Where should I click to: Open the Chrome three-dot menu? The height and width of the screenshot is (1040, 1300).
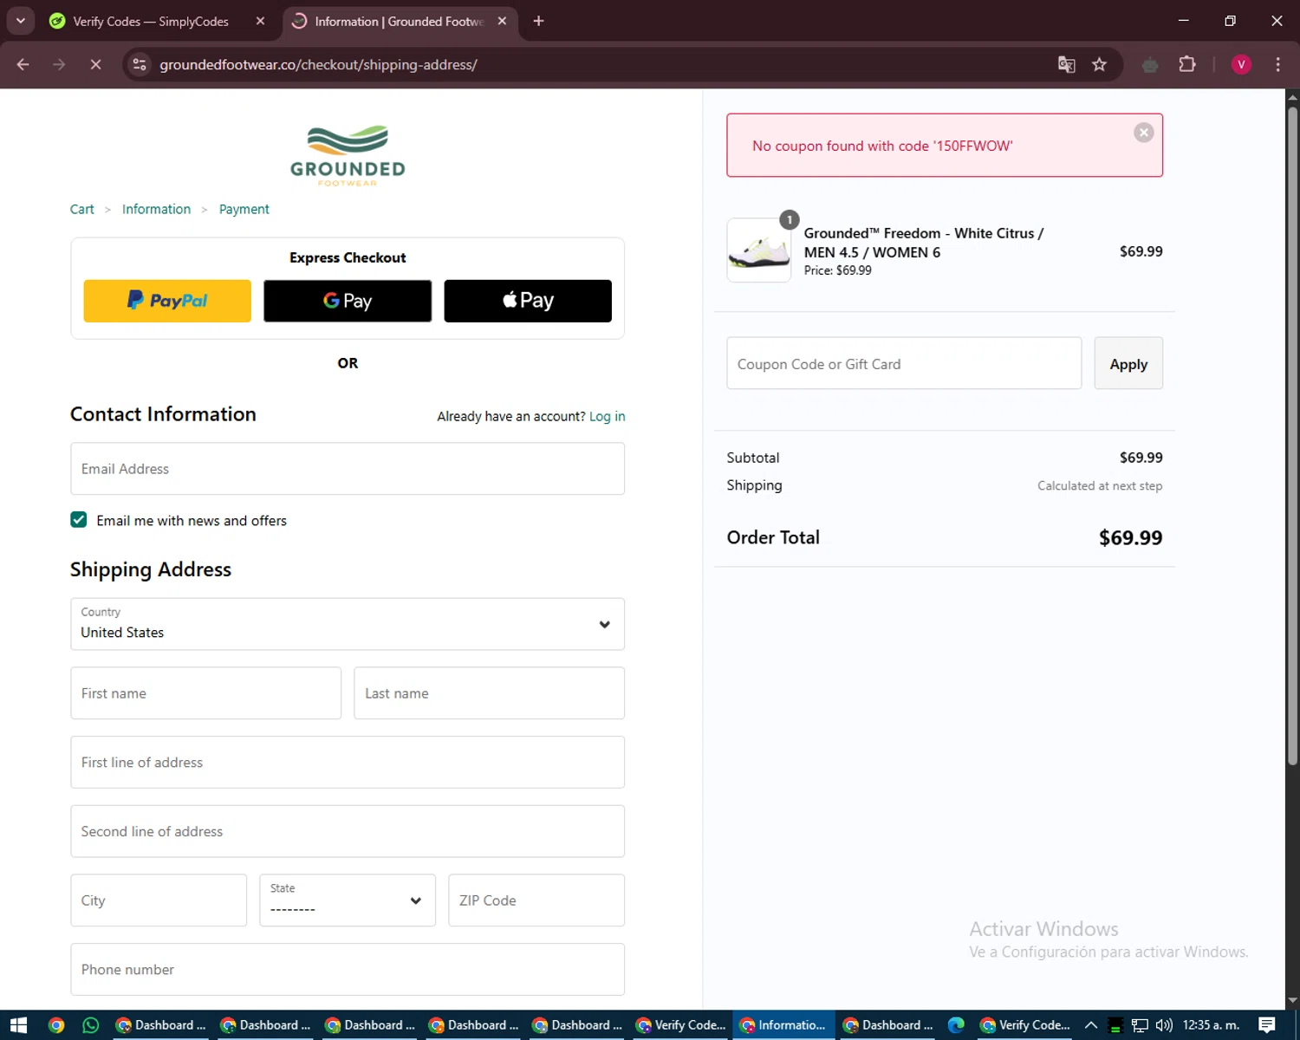(x=1277, y=64)
